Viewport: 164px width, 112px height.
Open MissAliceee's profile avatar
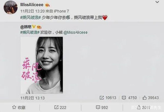11,7
